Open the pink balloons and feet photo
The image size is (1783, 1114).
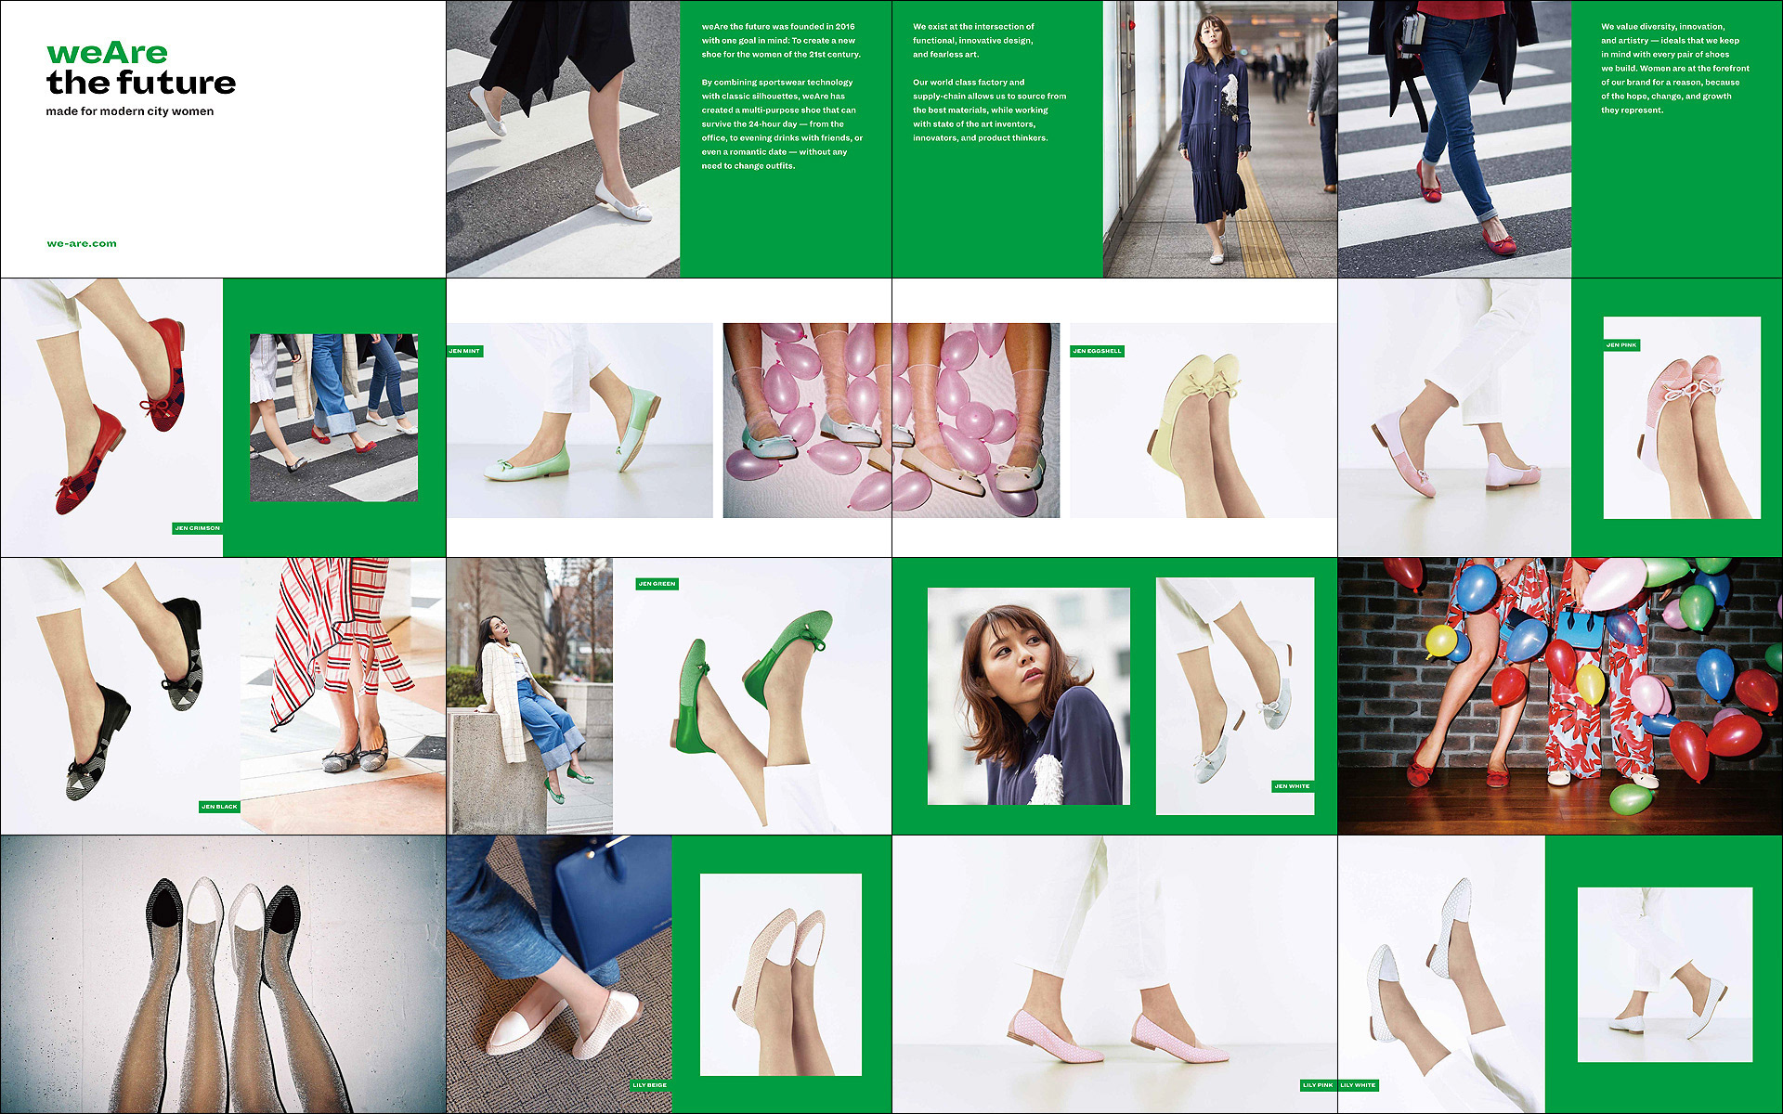[891, 421]
